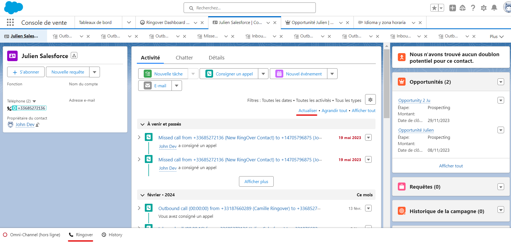Screen dimensions: 511x242
Task: Open John Dev owner link
Action: point(25,124)
